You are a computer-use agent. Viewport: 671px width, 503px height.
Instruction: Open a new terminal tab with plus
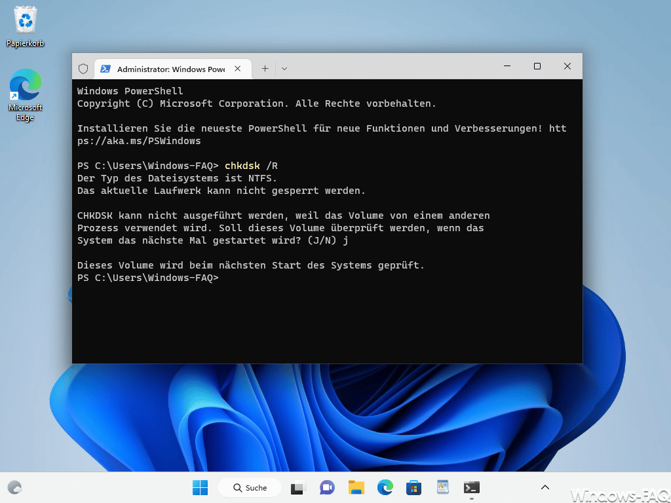point(265,68)
